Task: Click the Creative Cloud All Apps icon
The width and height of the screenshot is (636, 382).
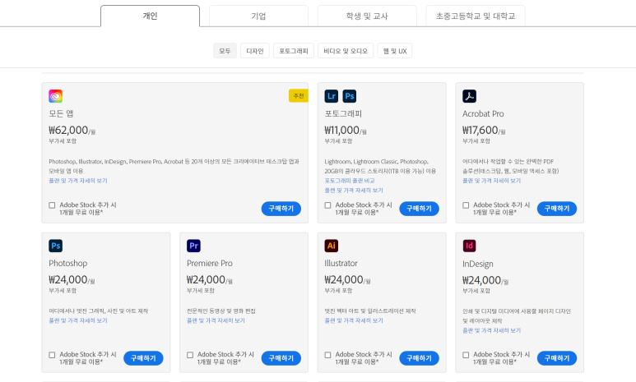Action: [x=56, y=96]
